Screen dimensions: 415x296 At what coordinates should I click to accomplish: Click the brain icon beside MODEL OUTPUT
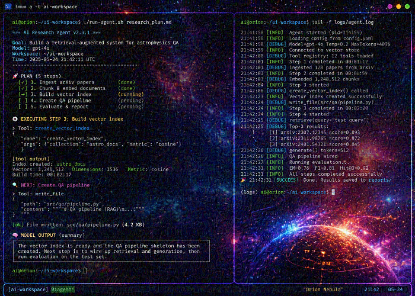coord(15,235)
